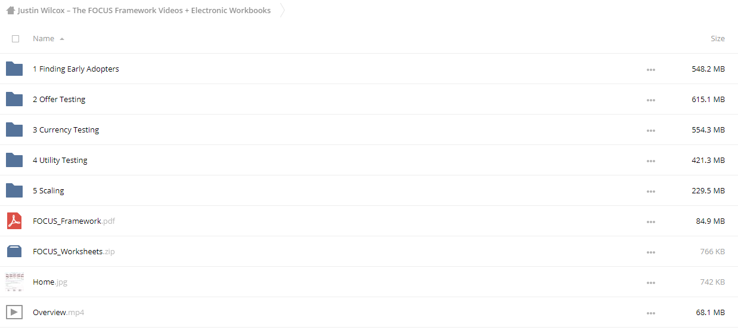This screenshot has height=330, width=738.
Task: Click folder icon beside 5 Scaling
Action: click(x=14, y=190)
